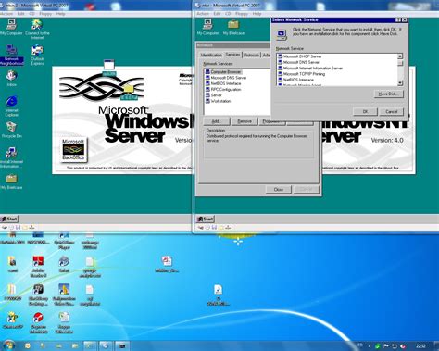
Task: Click Cancel in Select Network Service
Action: [392, 111]
